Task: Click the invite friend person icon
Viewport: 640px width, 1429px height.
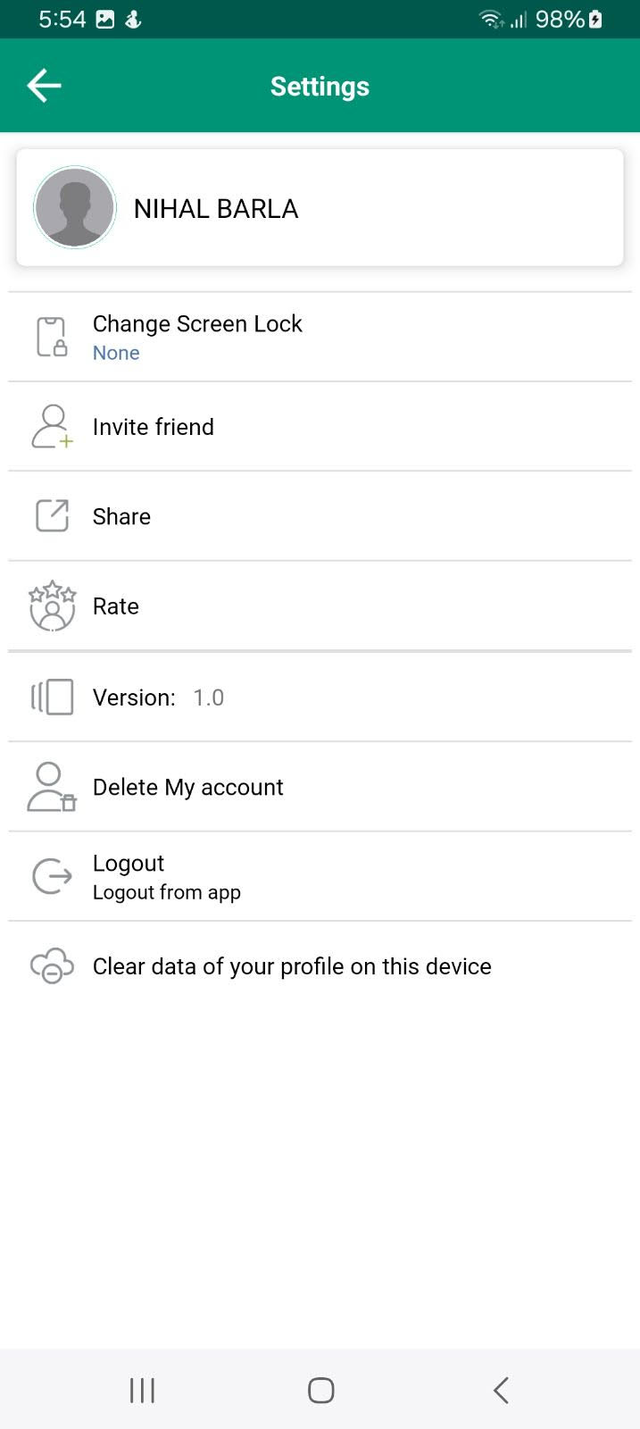Action: [x=52, y=427]
